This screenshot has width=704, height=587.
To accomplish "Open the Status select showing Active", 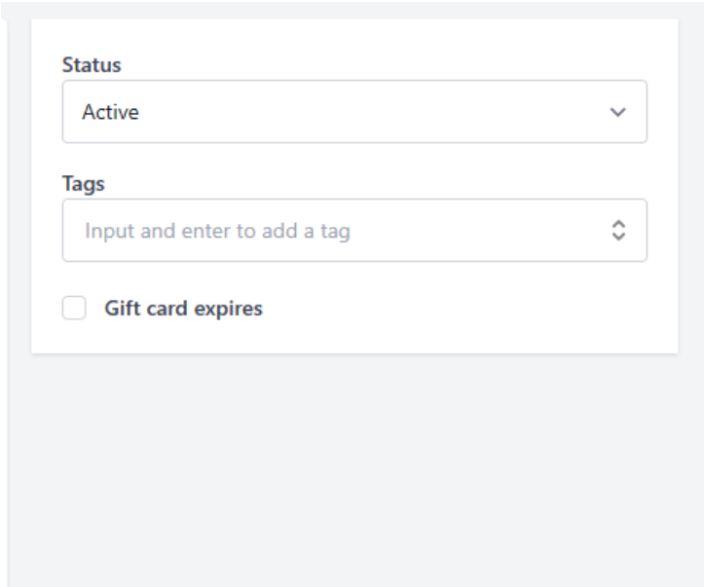I will (354, 112).
